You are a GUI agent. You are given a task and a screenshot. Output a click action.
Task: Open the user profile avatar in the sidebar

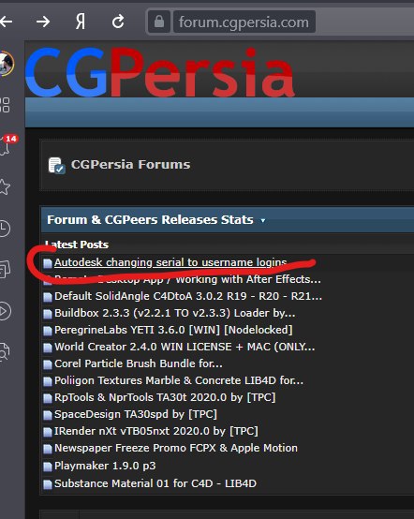coord(6,63)
